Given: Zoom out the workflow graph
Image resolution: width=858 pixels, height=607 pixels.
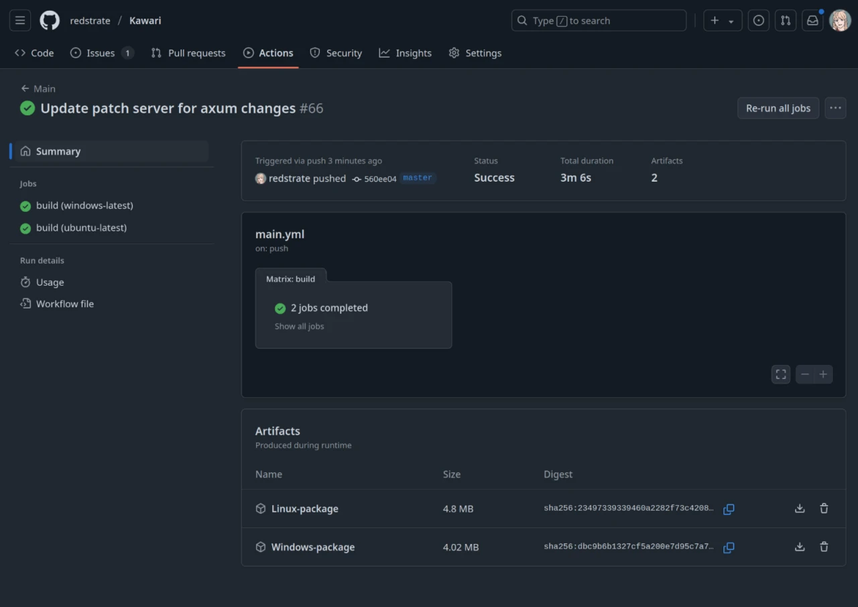Looking at the screenshot, I should point(805,374).
